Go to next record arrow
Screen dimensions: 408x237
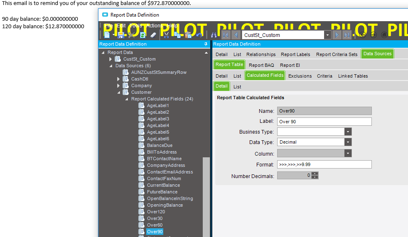point(337,35)
